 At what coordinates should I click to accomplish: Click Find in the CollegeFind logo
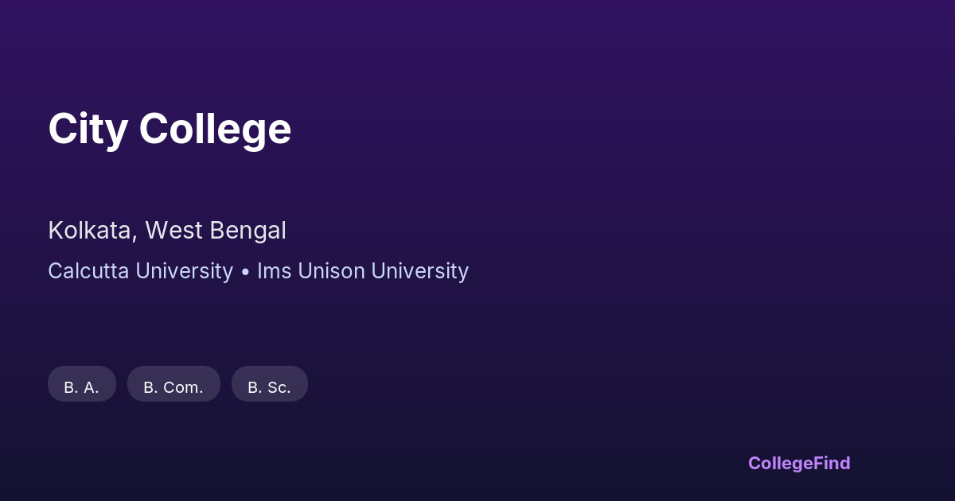point(832,463)
